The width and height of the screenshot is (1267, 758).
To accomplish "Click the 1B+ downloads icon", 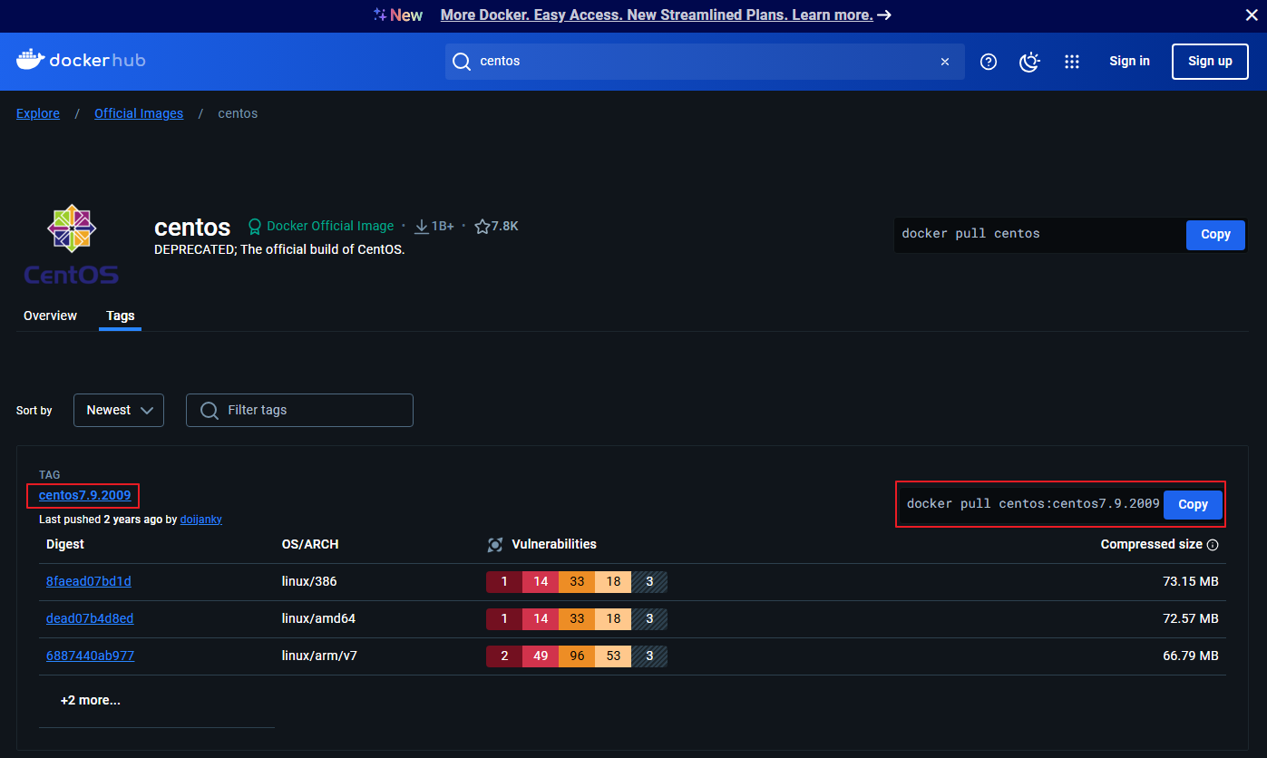I will click(422, 226).
